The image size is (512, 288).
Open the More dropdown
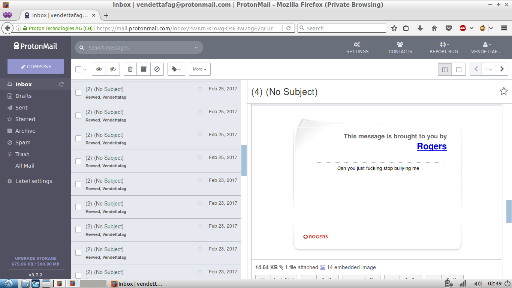[x=200, y=69]
